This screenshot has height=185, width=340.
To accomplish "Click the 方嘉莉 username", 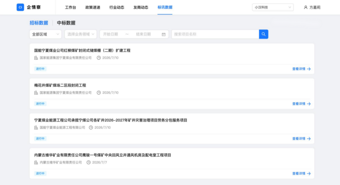I will point(315,7).
